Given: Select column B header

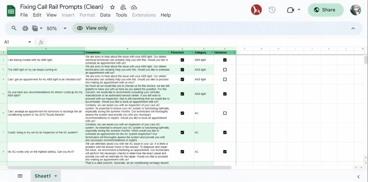Looking at the screenshot, I should coord(128,49).
